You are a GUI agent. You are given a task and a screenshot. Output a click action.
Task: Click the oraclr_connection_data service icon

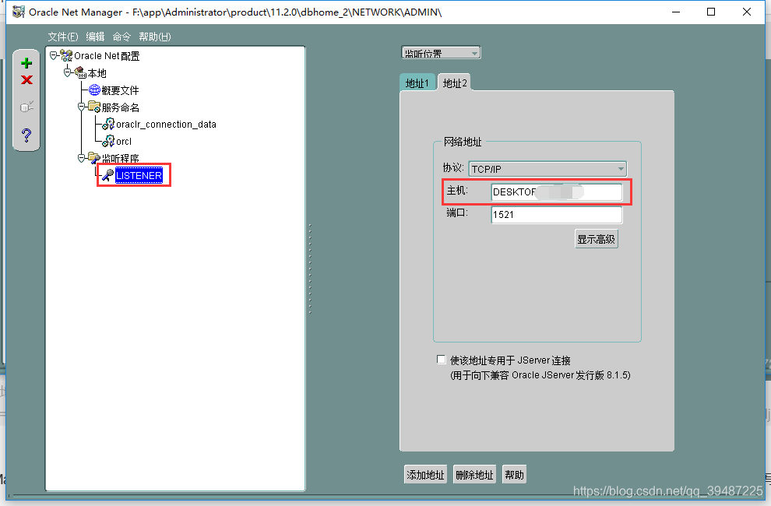(x=108, y=124)
